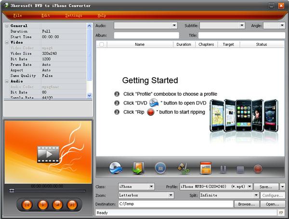Image resolution: width=289 pixels, height=219 pixels.
Task: Open the File menu
Action: [17, 15]
